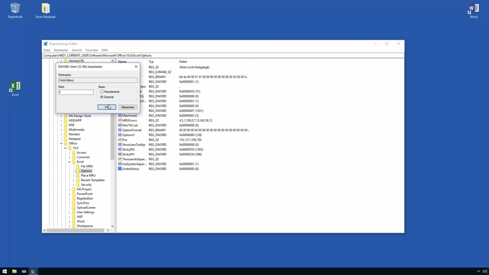Viewport: 489px width, 275px height.
Task: Toggle UndoHistory REG_DWORD entry
Action: point(131,169)
